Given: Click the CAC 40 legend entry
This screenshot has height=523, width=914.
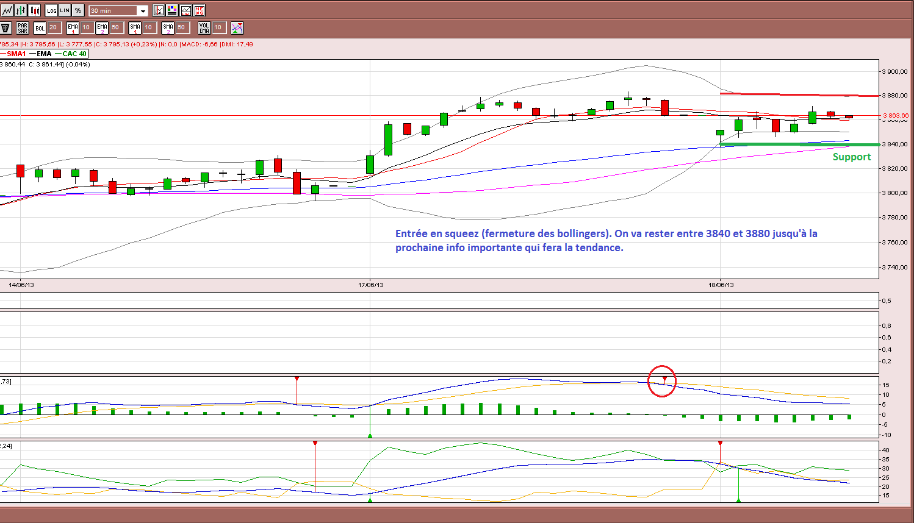Looking at the screenshot, I should [71, 54].
